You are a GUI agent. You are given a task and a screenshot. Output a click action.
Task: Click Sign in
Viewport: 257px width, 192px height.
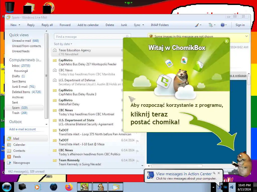coord(240,25)
